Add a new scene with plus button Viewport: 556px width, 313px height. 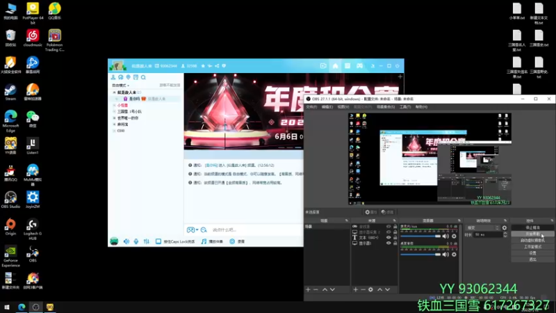coord(308,289)
